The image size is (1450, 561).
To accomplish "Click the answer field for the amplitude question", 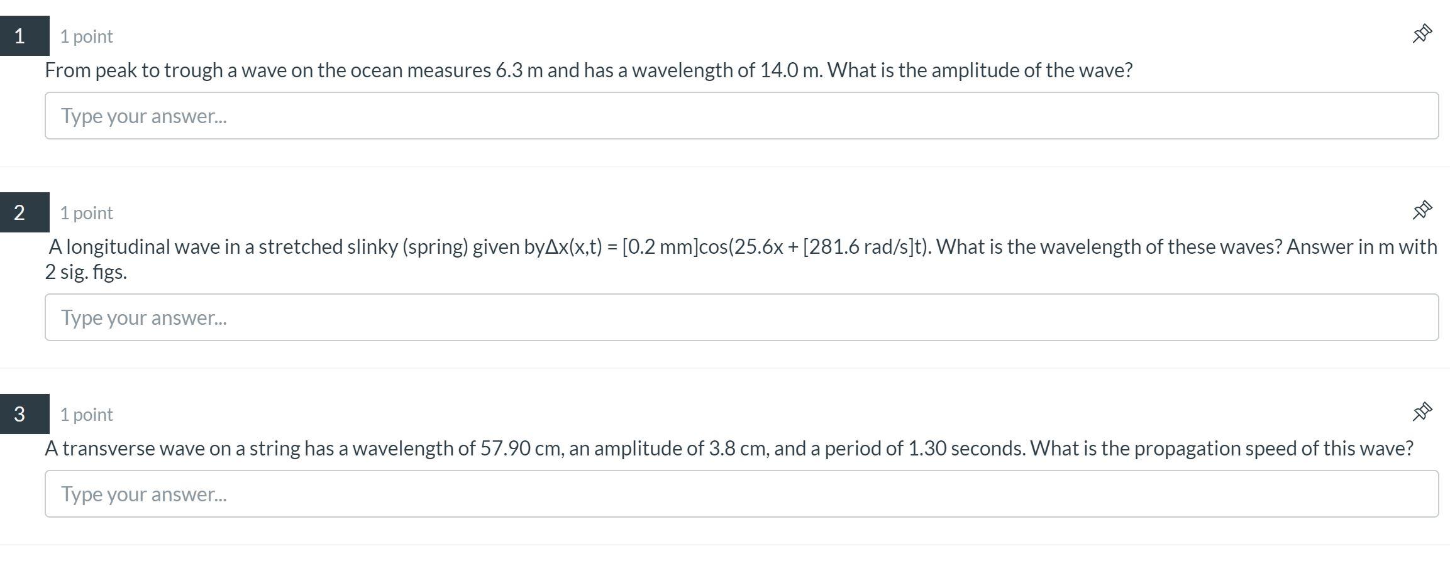I will 741,116.
